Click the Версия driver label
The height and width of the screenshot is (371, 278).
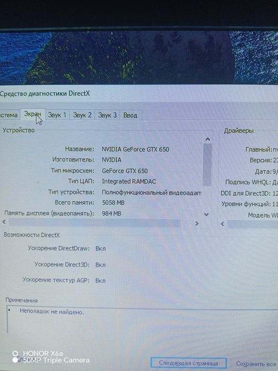(260, 161)
